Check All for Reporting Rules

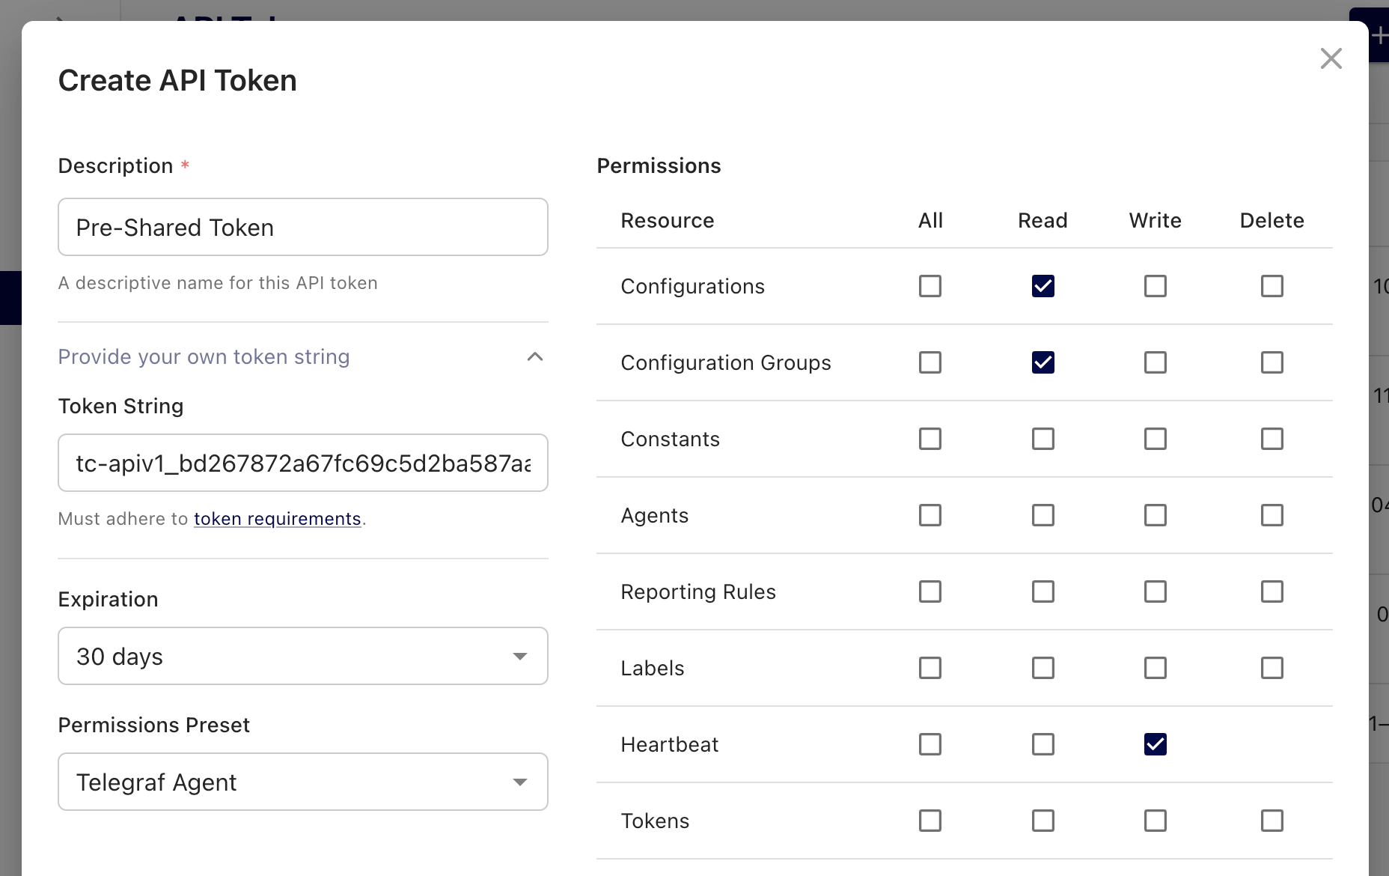929,591
